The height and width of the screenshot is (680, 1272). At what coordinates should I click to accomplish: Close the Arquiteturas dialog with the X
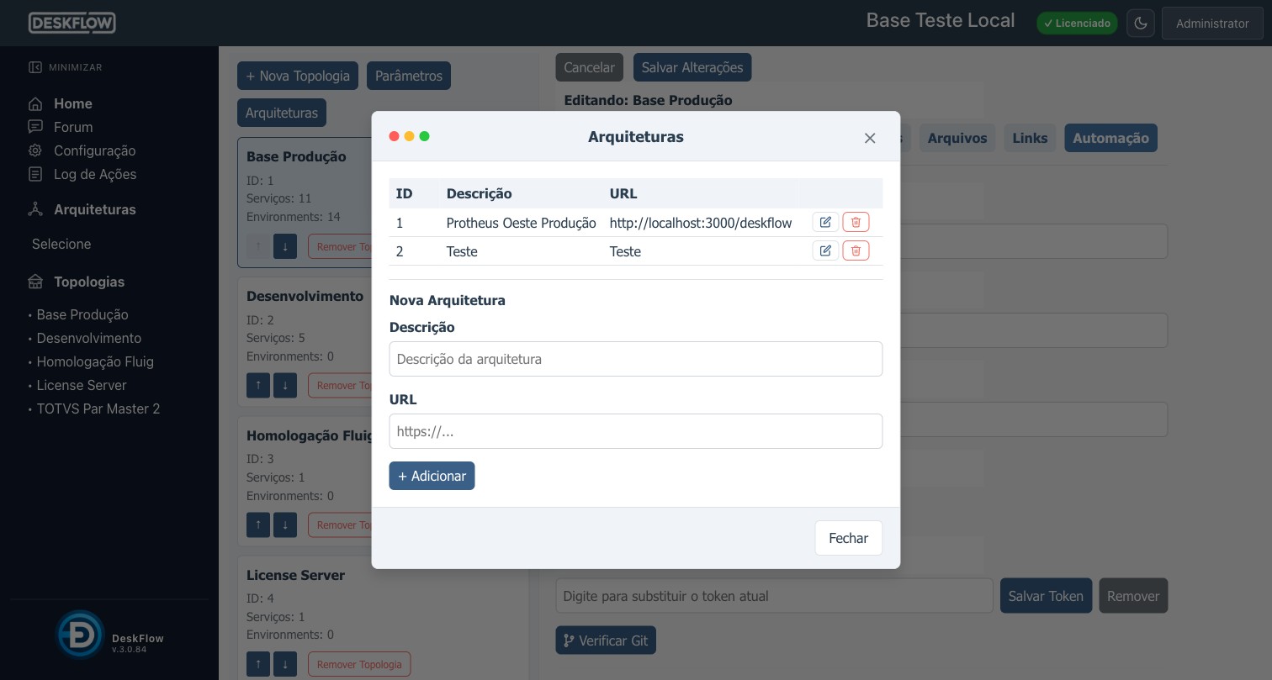click(870, 138)
